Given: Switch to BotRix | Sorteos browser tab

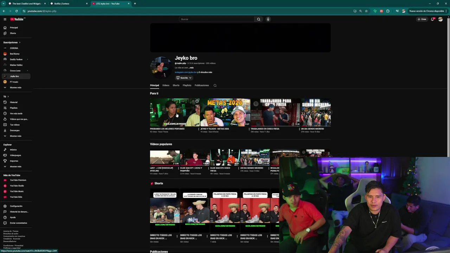Looking at the screenshot, I should tap(69, 4).
